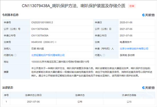157x107 pixels.
Task: Click the 法律状态 column header
Action: pos(80,95)
